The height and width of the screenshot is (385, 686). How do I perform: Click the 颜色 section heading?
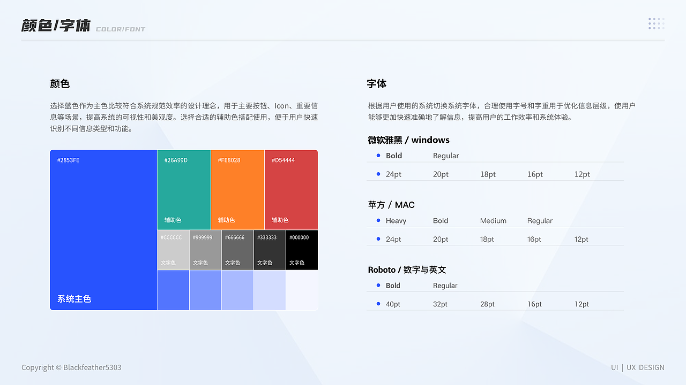(x=59, y=84)
